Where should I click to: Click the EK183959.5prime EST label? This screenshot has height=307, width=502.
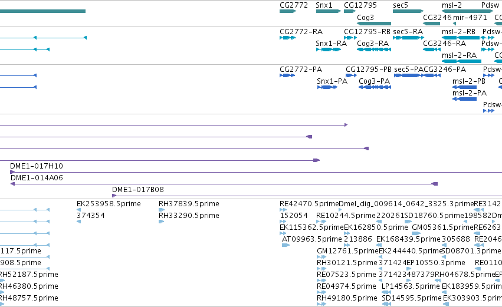472,286
